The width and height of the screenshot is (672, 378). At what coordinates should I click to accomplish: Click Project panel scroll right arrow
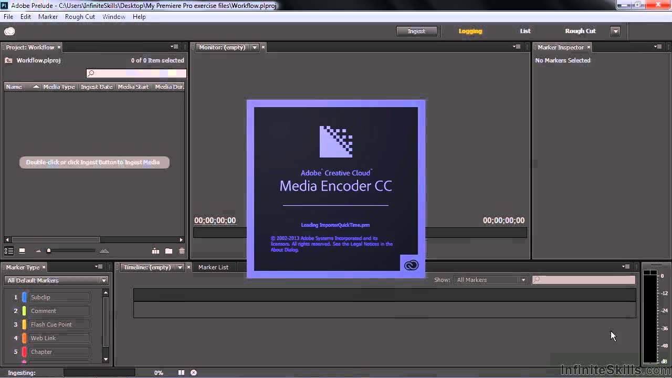[x=182, y=239]
